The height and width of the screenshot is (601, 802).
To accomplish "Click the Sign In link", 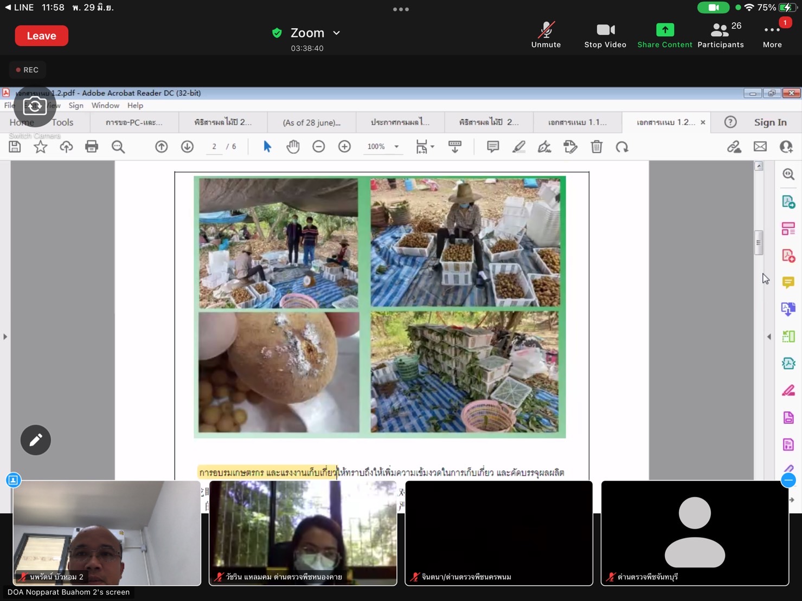I will [x=770, y=122].
